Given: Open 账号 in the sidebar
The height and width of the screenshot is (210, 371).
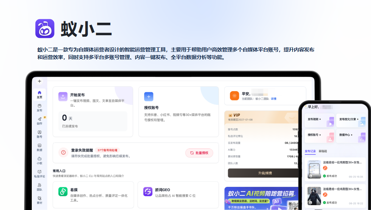Looking at the screenshot, I should pyautogui.click(x=39, y=134).
